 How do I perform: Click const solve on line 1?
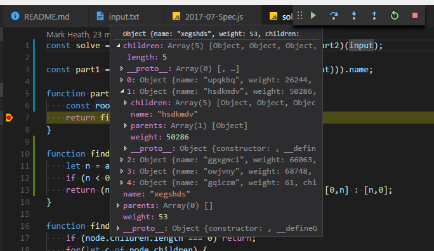(73, 46)
